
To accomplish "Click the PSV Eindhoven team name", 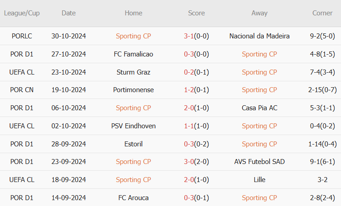I will pos(133,126).
